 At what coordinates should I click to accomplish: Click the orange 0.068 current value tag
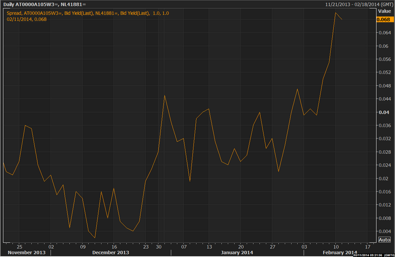[x=383, y=19]
